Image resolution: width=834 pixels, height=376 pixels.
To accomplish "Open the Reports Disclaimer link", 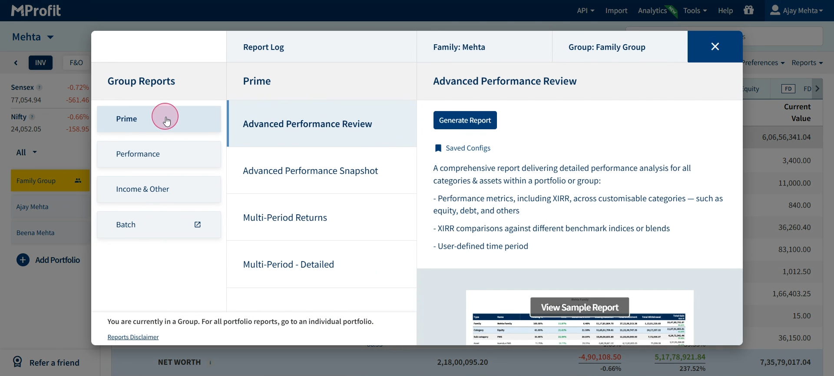I will (x=133, y=337).
